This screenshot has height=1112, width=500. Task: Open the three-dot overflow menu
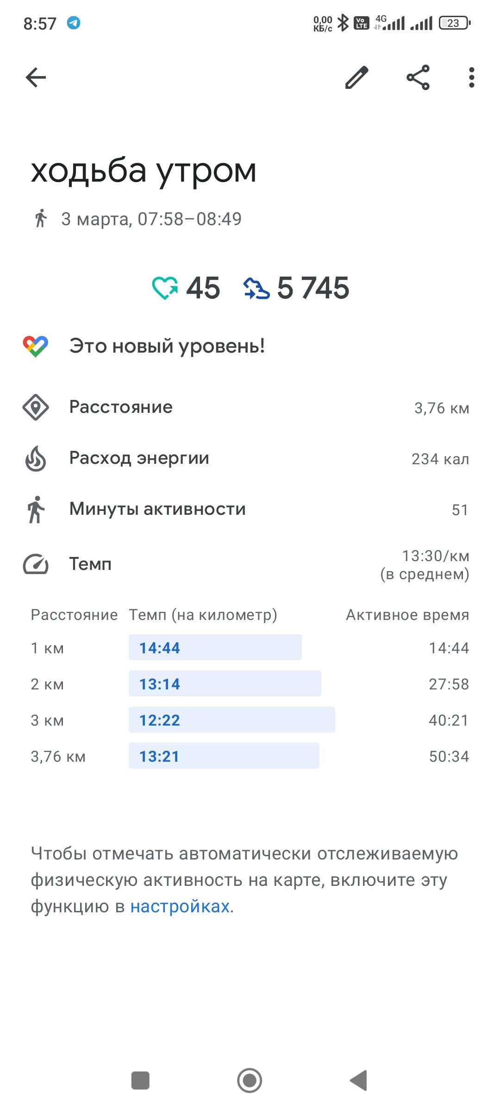click(471, 77)
